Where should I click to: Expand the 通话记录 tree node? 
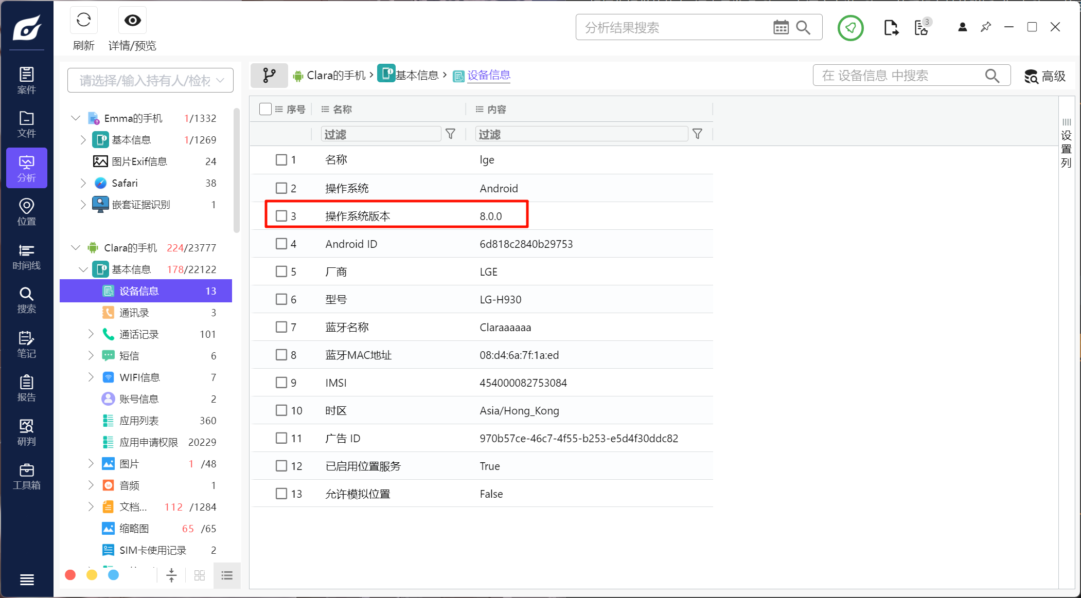coord(91,334)
